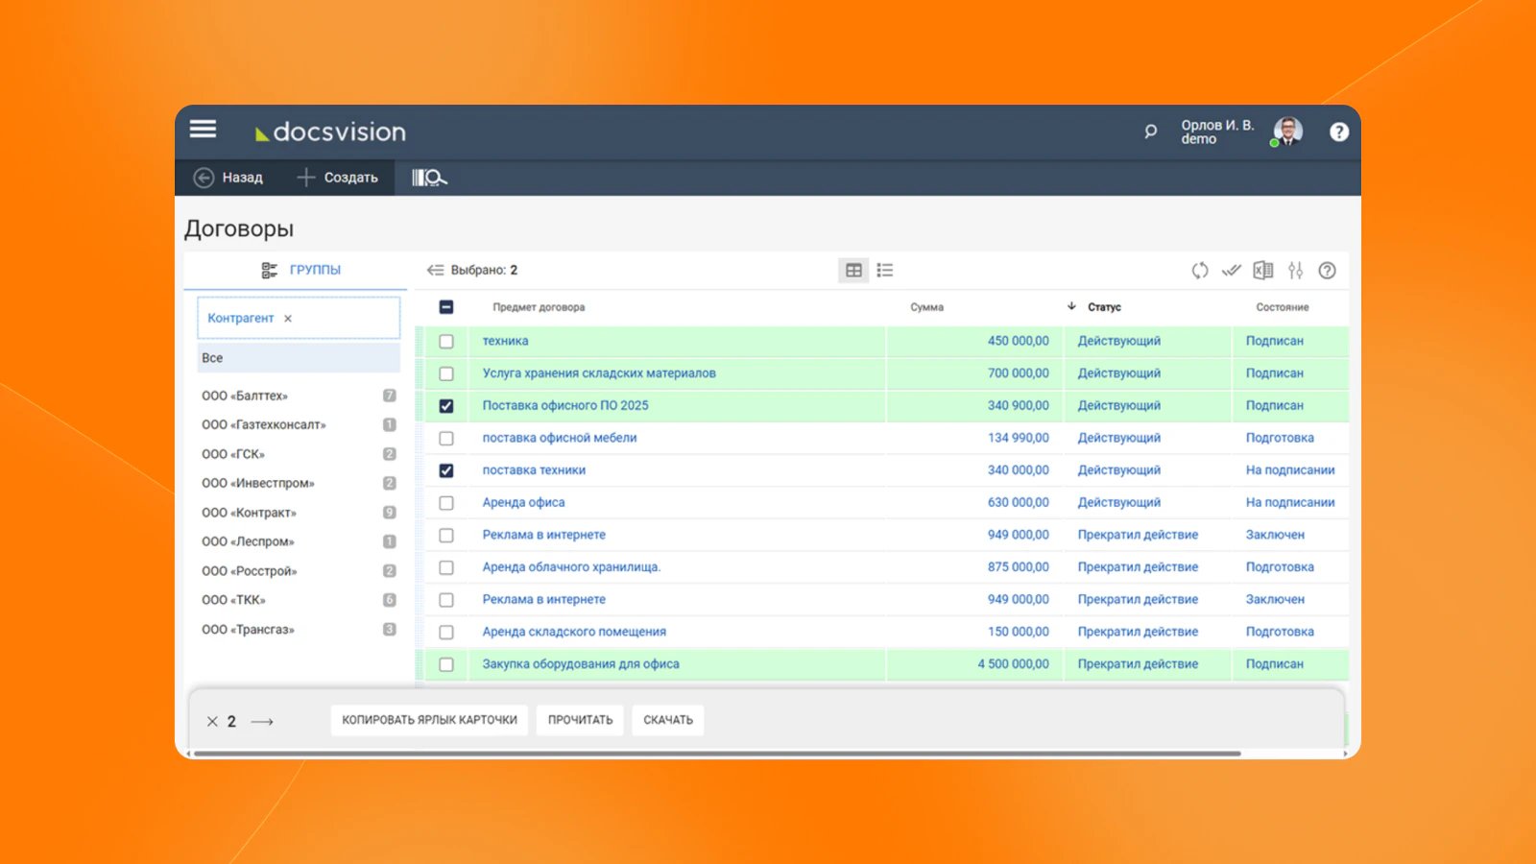Sort by Предмет договора column header
This screenshot has width=1536, height=864.
(x=539, y=307)
